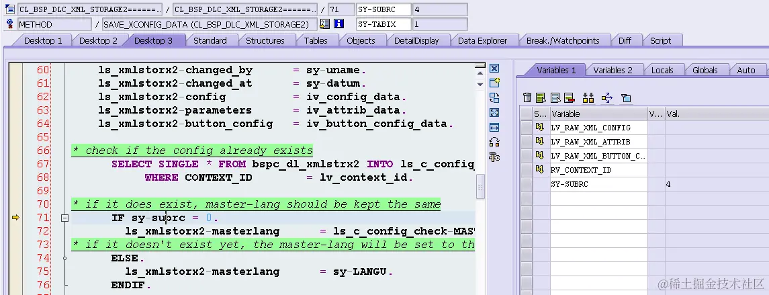Click the blue branching arrows icon
The image size is (769, 295).
coord(607,97)
